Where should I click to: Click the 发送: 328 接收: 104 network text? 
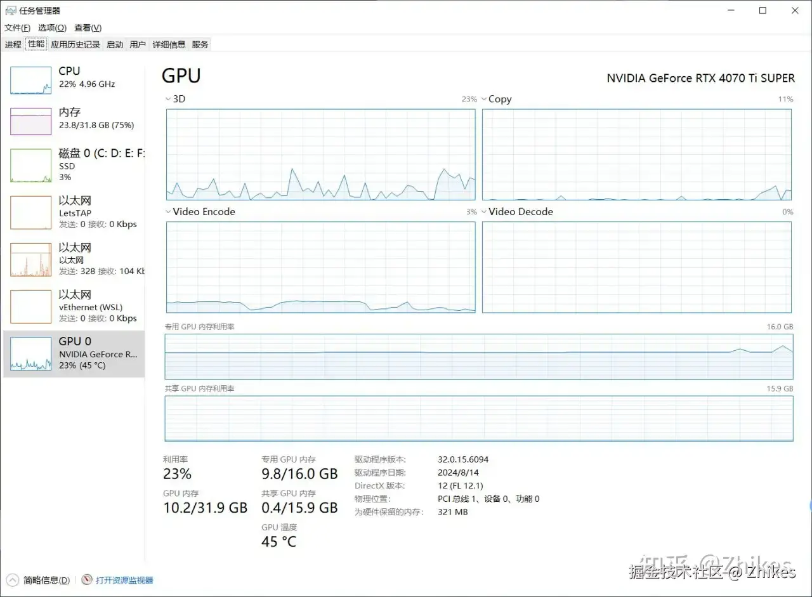tap(101, 272)
